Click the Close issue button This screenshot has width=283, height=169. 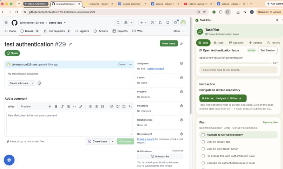click(x=98, y=141)
